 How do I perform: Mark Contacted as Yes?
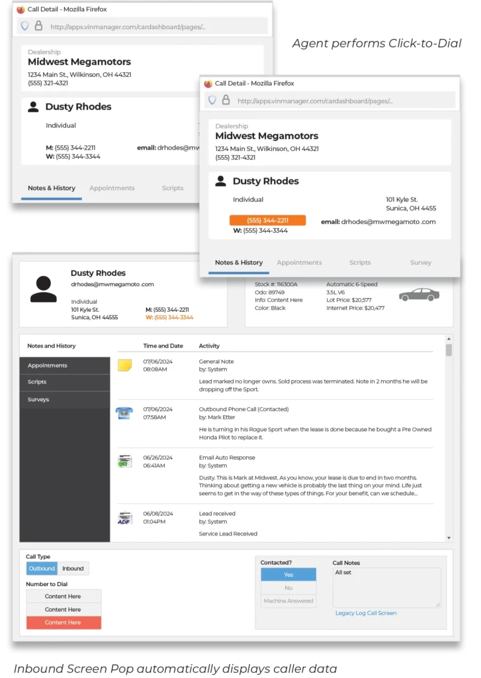point(288,574)
